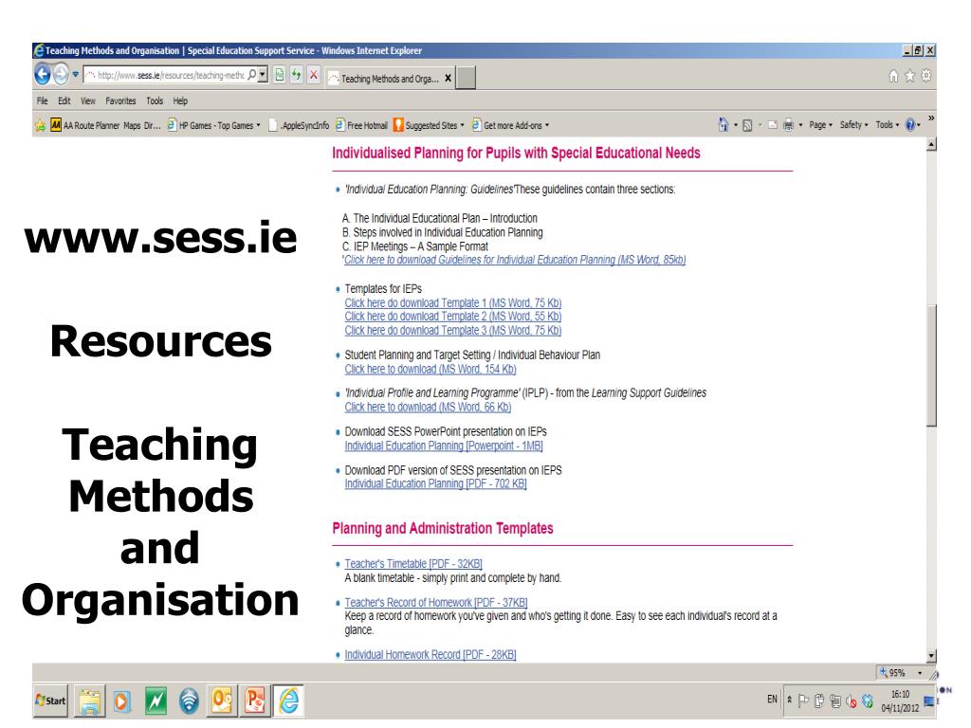
Task: Click the page scroll-down arrow
Action: (x=931, y=656)
